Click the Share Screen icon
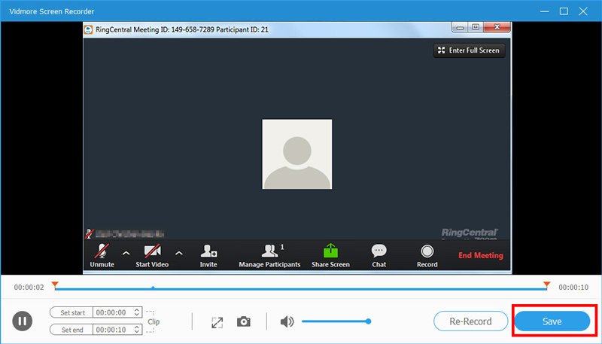602x344 pixels. pos(330,252)
